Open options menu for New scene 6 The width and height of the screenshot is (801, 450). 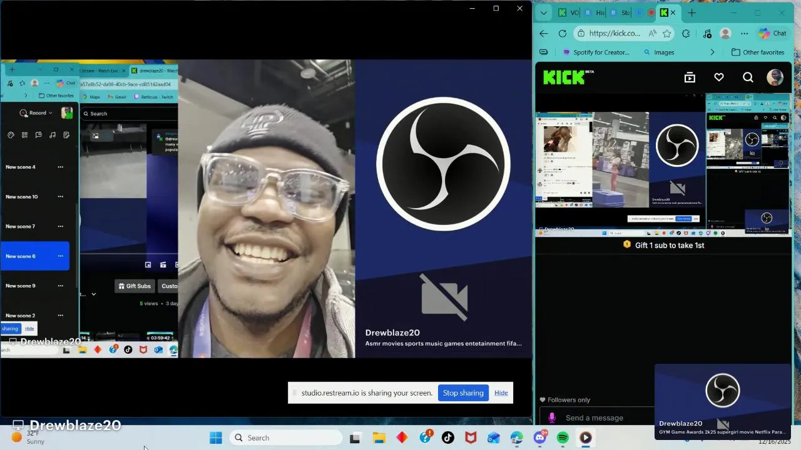(60, 256)
